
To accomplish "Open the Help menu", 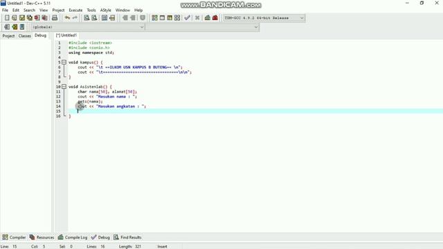I will 138,10.
